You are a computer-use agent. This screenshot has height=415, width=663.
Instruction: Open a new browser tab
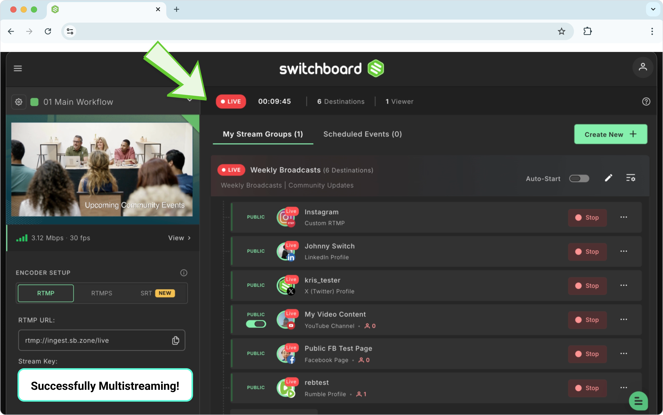click(x=177, y=9)
